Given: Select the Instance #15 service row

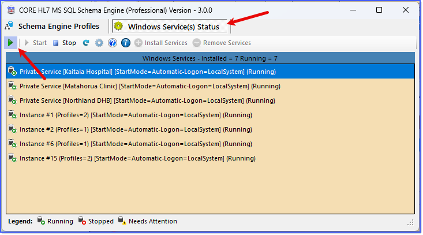Looking at the screenshot, I should [x=210, y=158].
